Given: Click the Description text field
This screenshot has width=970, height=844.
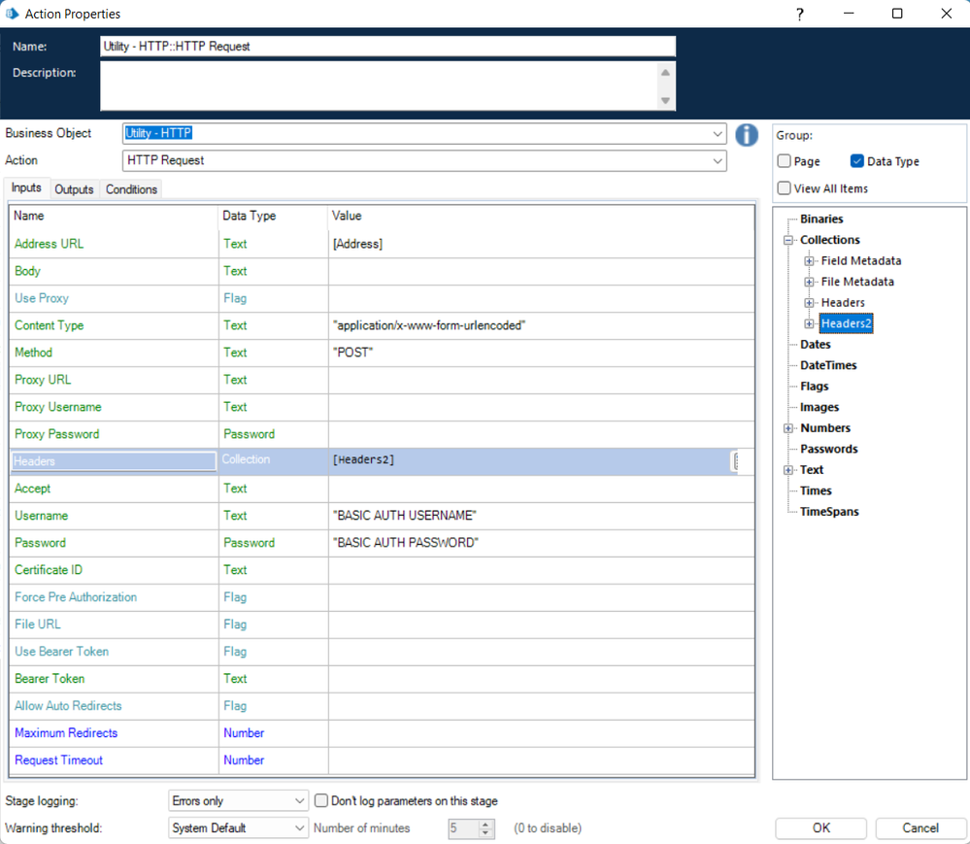Looking at the screenshot, I should pos(379,86).
